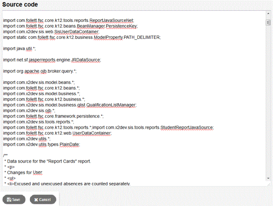Select the PATH_DELIMITER static import line

tap(81, 37)
